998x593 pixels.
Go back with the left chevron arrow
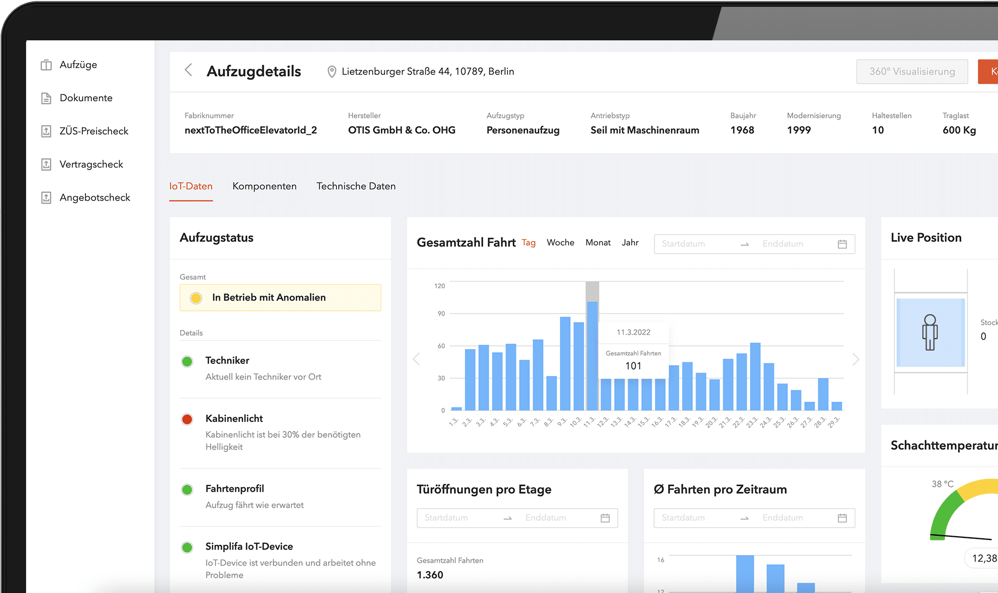[x=188, y=70]
